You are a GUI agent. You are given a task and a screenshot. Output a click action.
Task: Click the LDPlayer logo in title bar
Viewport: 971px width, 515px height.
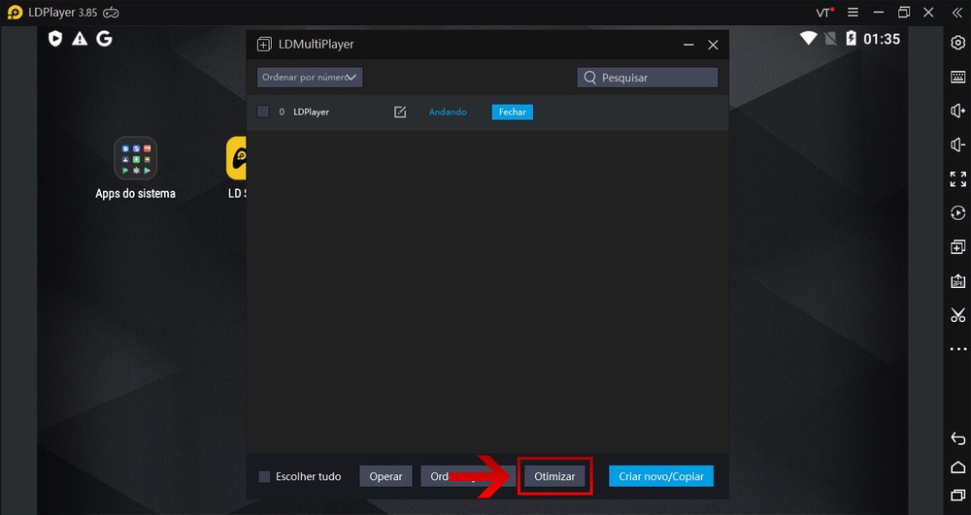point(15,13)
